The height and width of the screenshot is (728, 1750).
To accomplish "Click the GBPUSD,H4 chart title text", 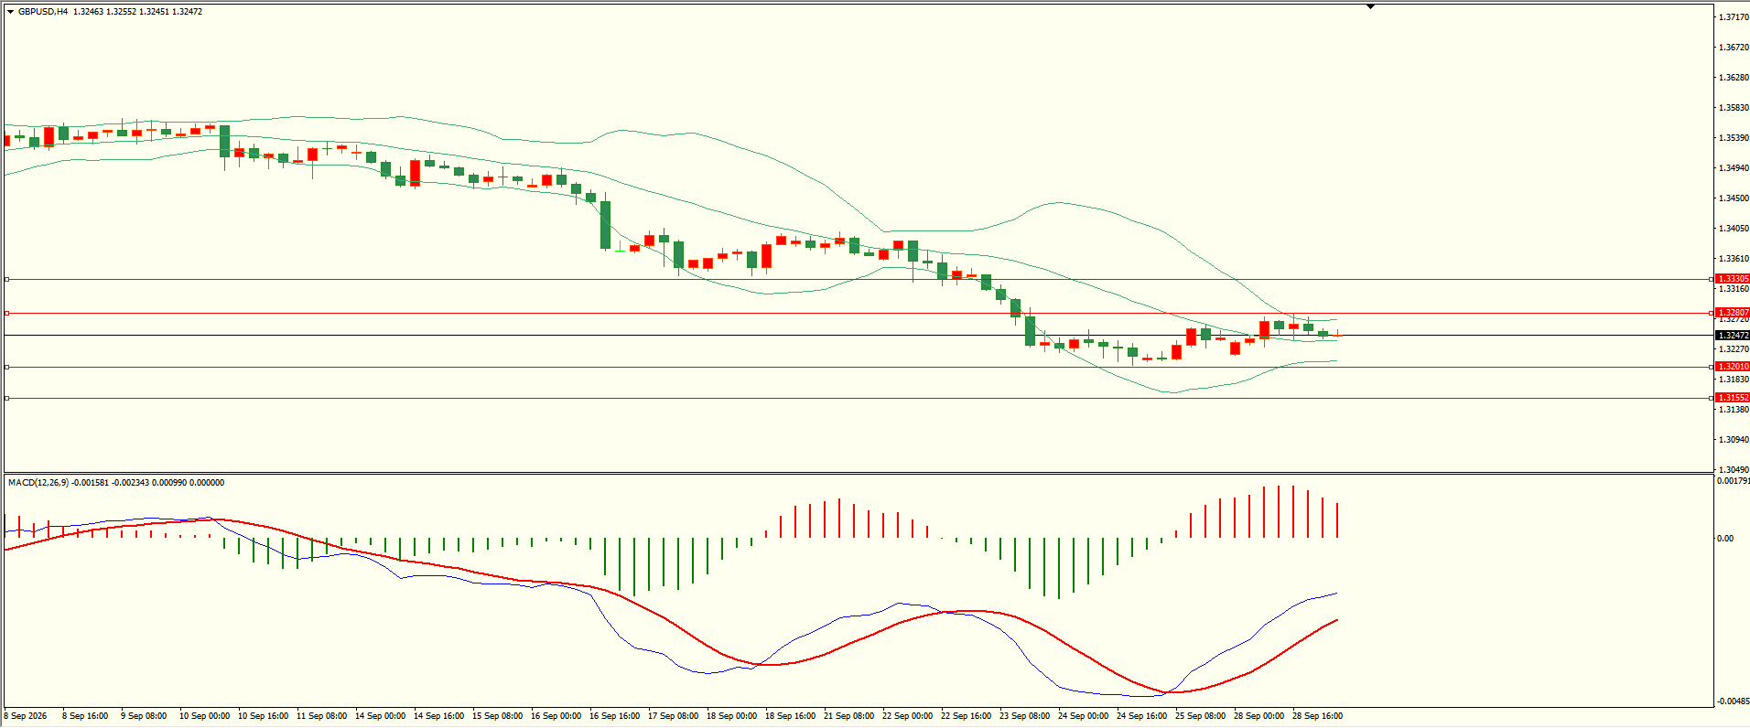I will pos(43,12).
